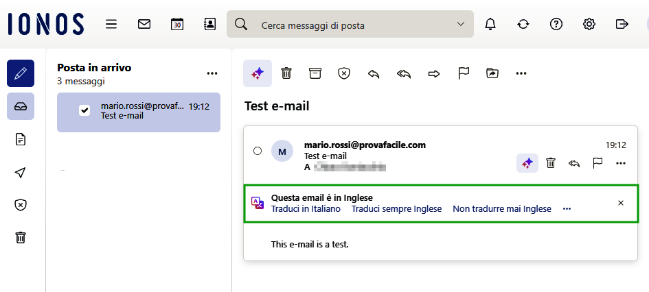Open more translation options dots
Screen dimensions: 649x292
567,209
